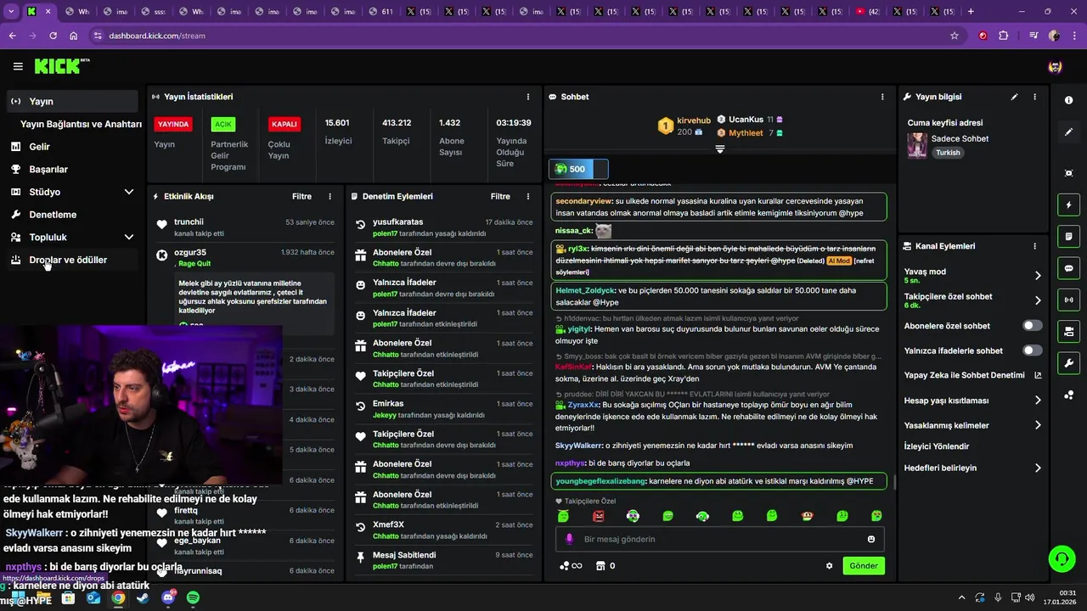
Task: Click the chat panel scrollbar
Action: pyautogui.click(x=893, y=482)
